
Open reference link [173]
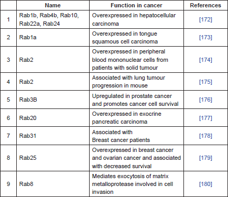(x=205, y=37)
